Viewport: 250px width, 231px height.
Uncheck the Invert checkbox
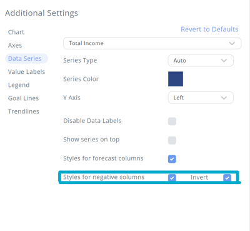click(x=227, y=178)
